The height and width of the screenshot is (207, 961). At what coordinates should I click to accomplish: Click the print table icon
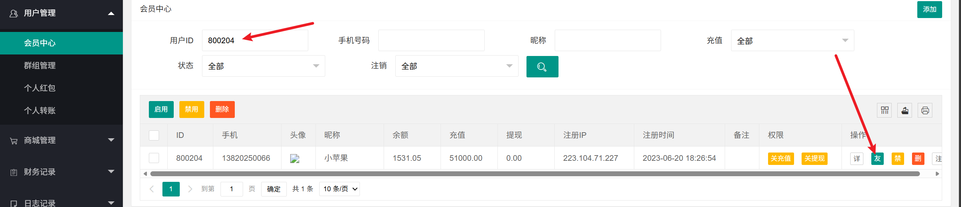click(x=925, y=110)
